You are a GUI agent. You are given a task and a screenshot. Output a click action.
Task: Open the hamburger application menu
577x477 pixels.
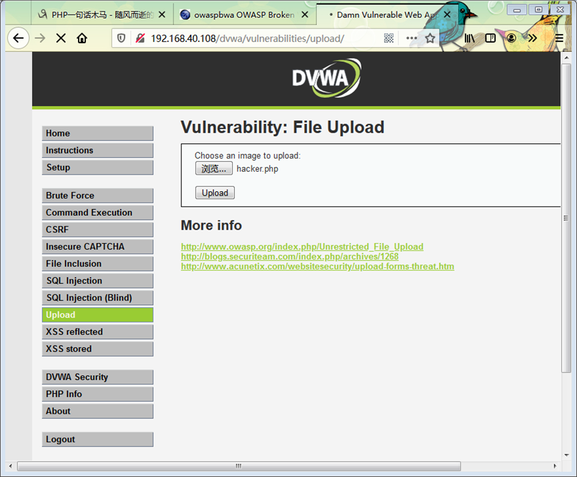(559, 38)
